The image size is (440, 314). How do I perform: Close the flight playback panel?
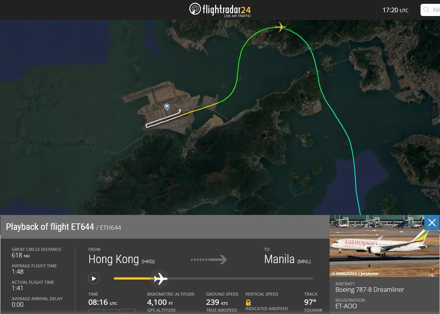coord(432,223)
